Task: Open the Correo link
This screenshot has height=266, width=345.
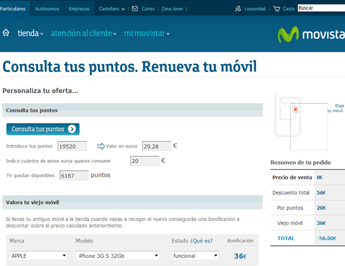Action: (148, 9)
